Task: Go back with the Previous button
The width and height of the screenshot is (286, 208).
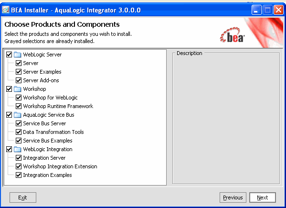Action: coord(233,197)
